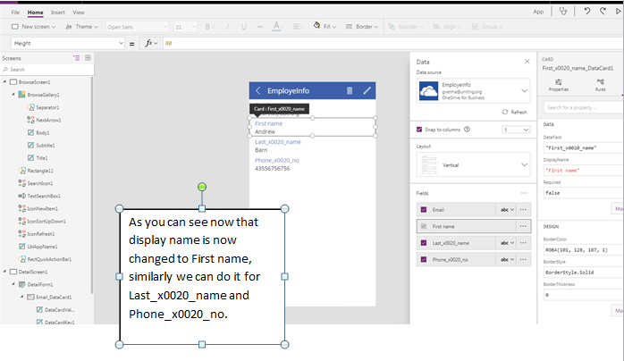
Task: Click the delete trash icon in app header
Action: point(350,90)
